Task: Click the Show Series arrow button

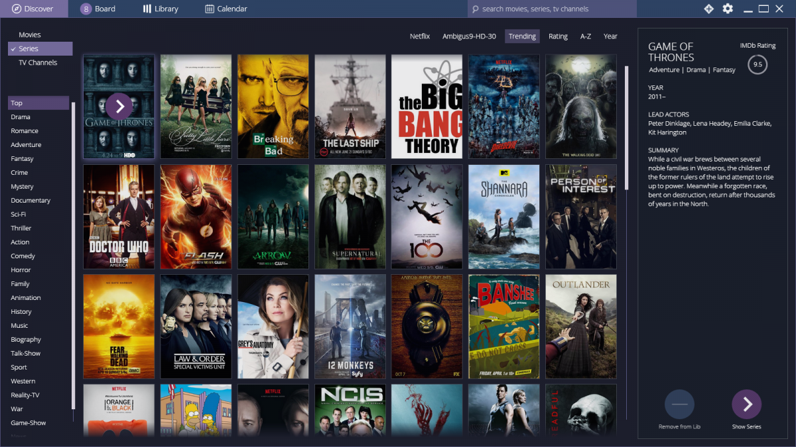Action: (x=746, y=404)
